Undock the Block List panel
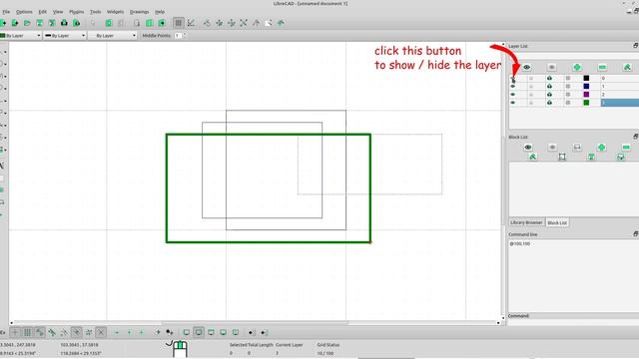 tap(635, 137)
